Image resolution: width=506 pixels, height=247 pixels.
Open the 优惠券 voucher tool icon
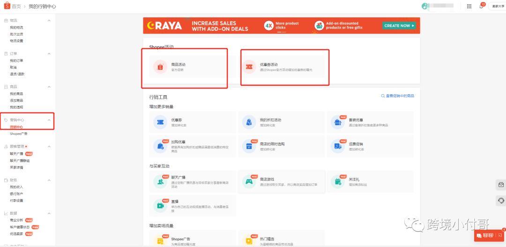click(x=160, y=122)
